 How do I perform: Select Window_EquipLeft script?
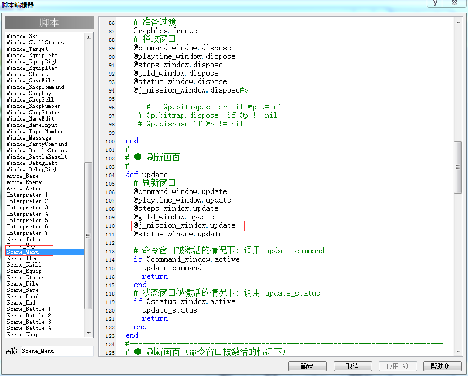pyautogui.click(x=32, y=55)
